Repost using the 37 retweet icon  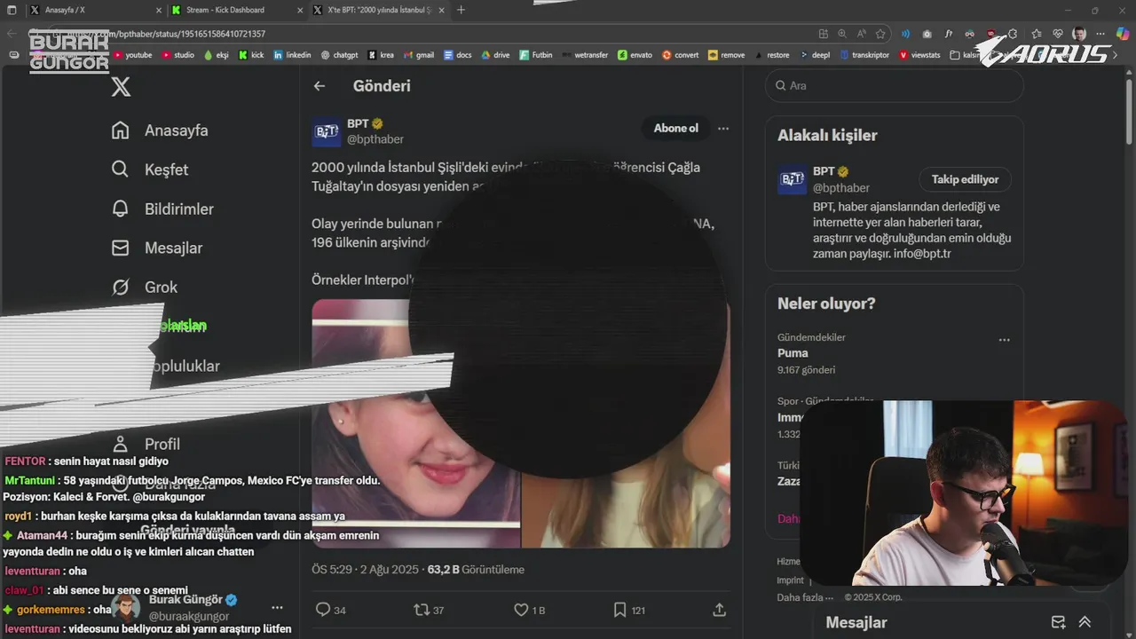(x=429, y=610)
